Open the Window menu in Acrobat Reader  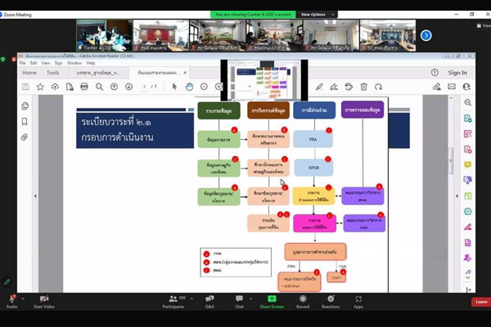[74, 62]
